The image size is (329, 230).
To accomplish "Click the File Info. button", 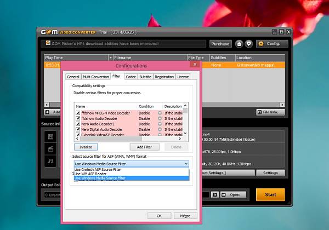I will (x=270, y=112).
